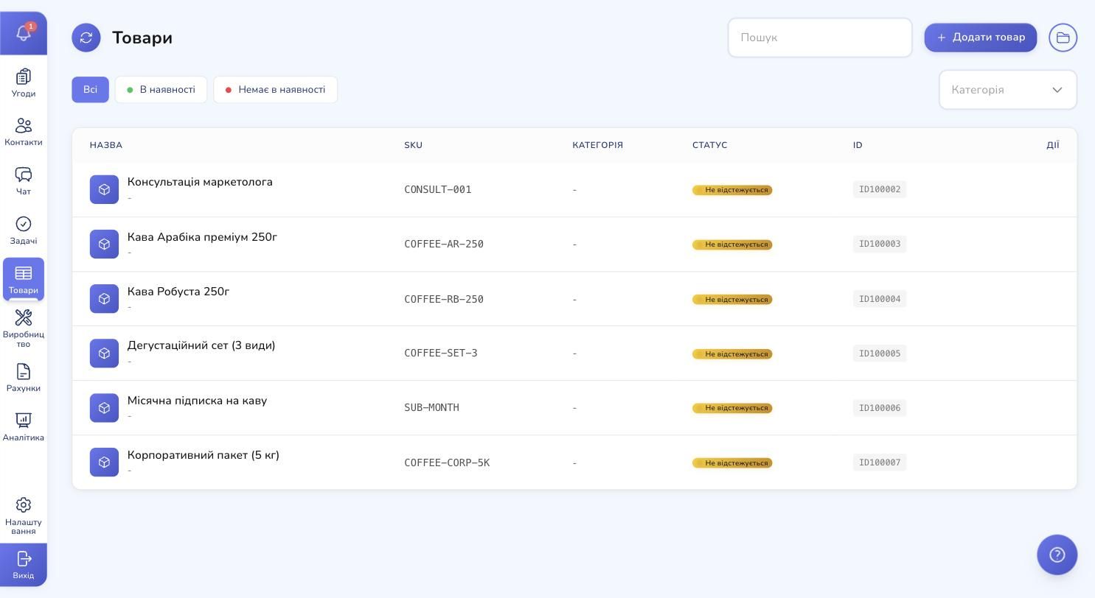
Task: Click ДІЇ column header
Action: (x=1053, y=145)
